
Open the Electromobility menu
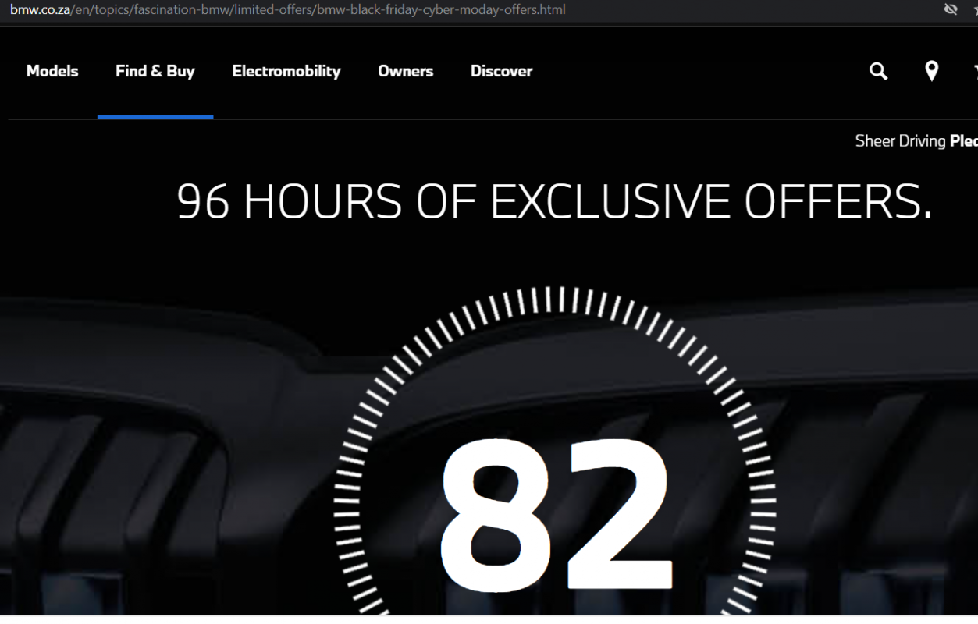coord(286,71)
